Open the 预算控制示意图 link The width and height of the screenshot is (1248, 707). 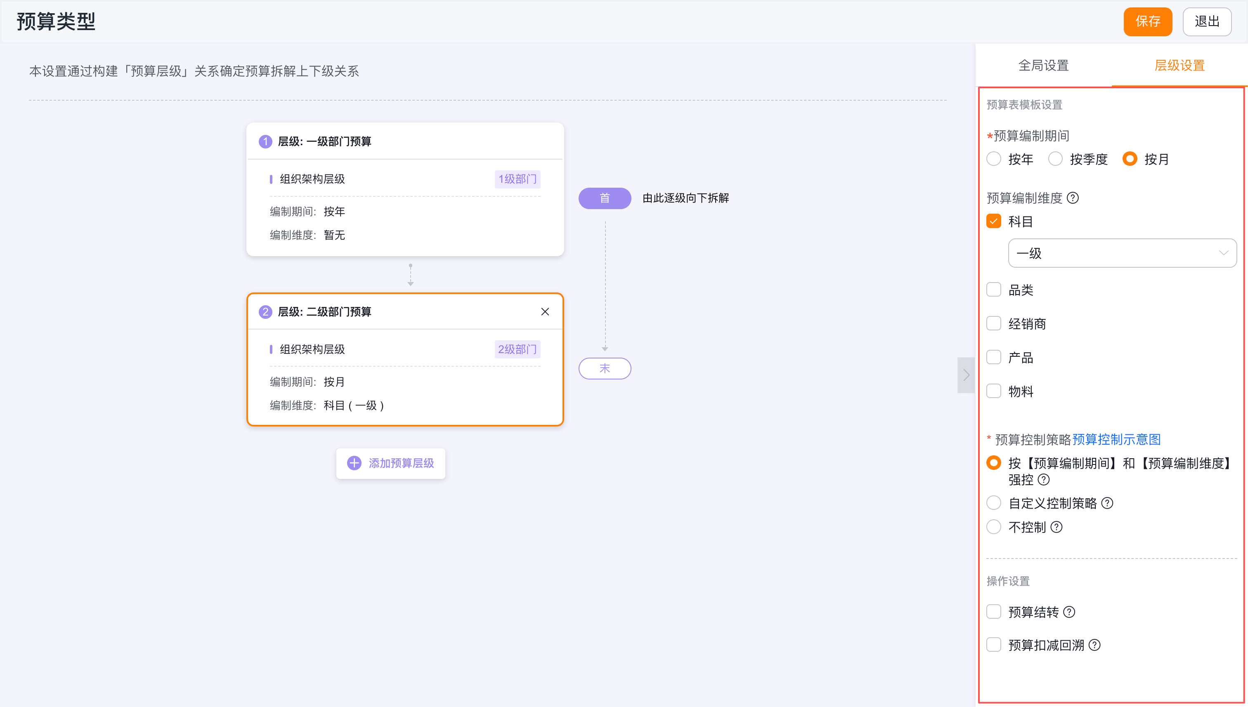point(1116,439)
